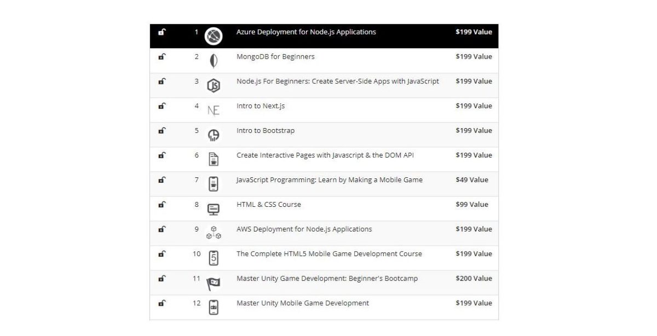Select JavaScript Programming Mobile Game course title
Viewport: 657px width, 336px height.
point(329,179)
